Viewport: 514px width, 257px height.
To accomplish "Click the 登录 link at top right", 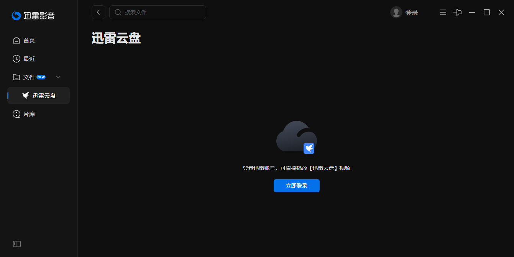I will [x=411, y=12].
